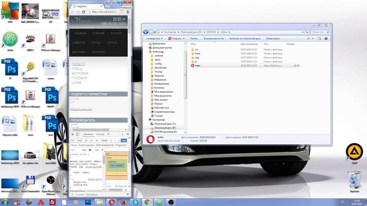Open the Explorer recent pages dropdown arrow
The image size is (367, 206).
click(x=155, y=32)
